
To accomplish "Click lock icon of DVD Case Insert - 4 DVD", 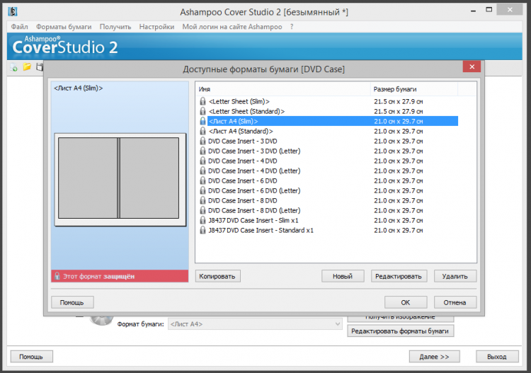I will pos(202,161).
